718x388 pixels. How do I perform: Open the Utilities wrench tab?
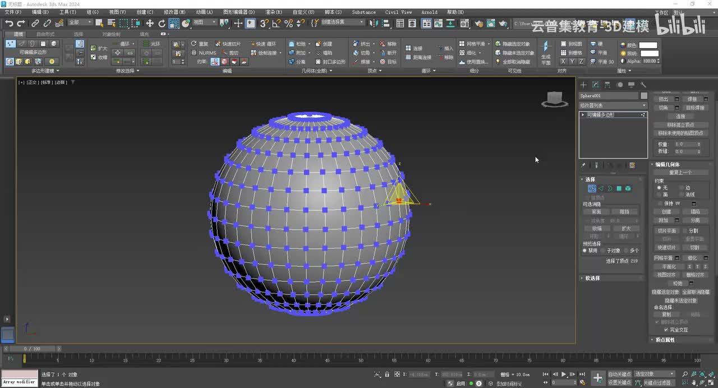pos(643,85)
